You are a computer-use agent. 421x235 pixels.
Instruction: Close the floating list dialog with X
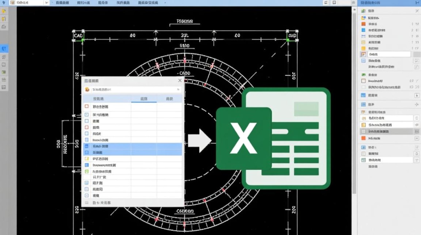[180, 81]
